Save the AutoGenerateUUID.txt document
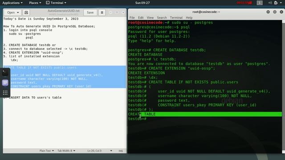The image size is (285, 160). [x=90, y=12]
